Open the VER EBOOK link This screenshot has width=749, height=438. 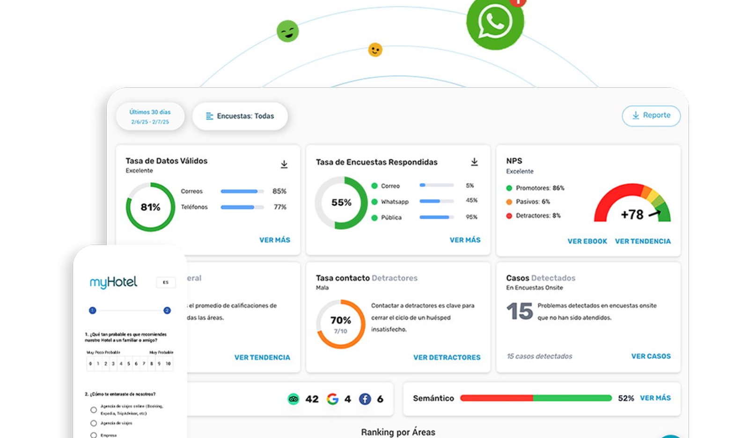pyautogui.click(x=587, y=241)
